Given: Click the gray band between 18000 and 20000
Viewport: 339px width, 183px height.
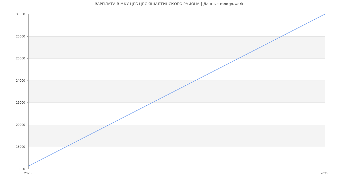Looking at the screenshot, I should (x=177, y=136).
